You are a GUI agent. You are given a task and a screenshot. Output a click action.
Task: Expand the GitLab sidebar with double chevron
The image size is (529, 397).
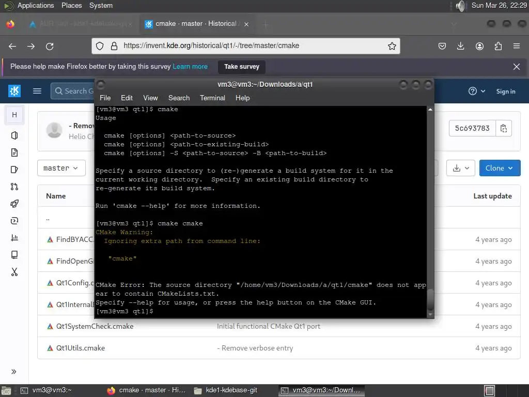click(x=14, y=372)
